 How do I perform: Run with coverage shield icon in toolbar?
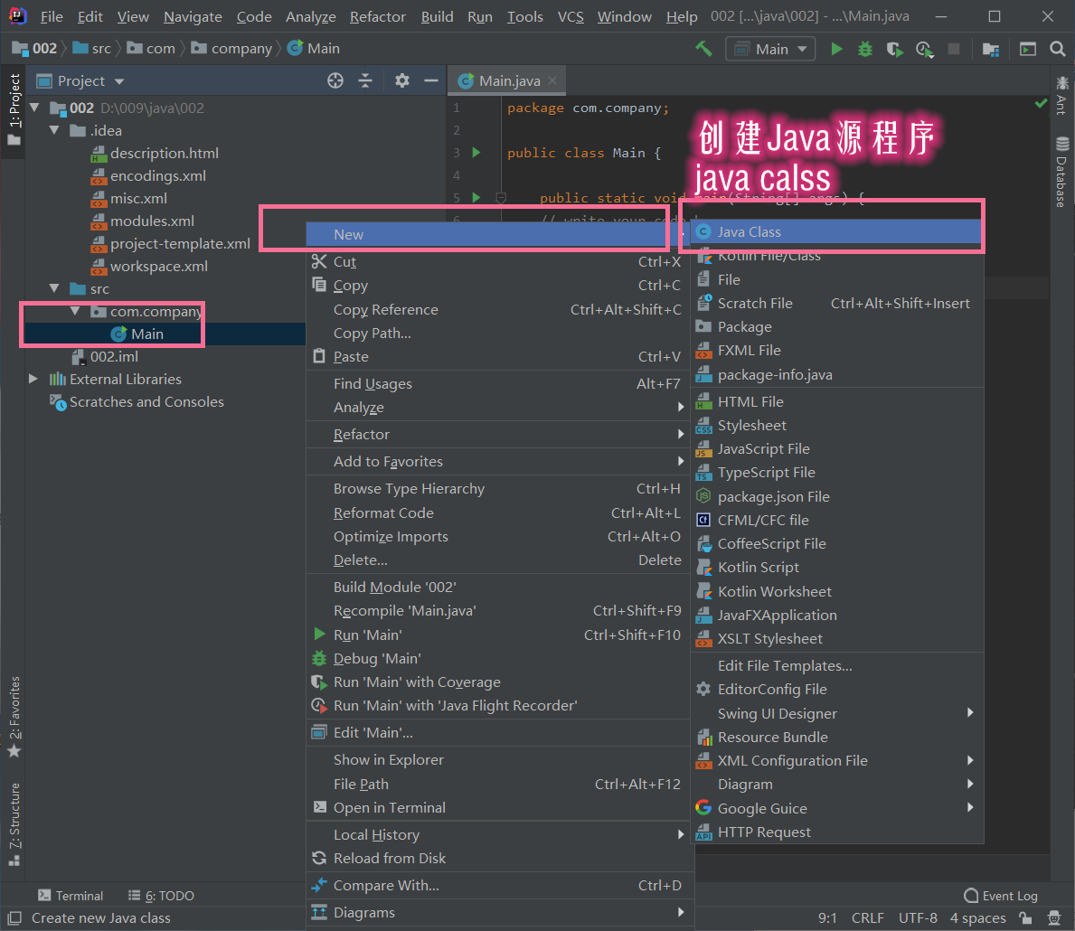pos(894,50)
